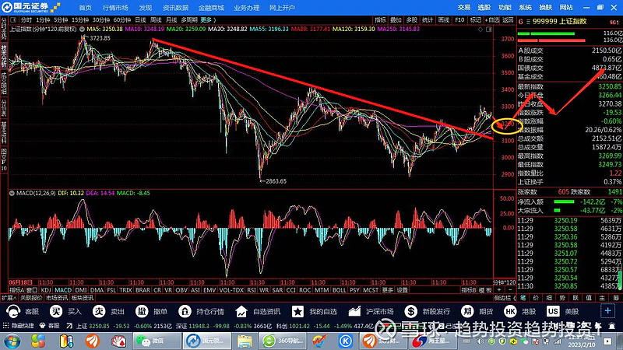
Task: Click the plus icon in the shortcut bar
Action: click(607, 311)
